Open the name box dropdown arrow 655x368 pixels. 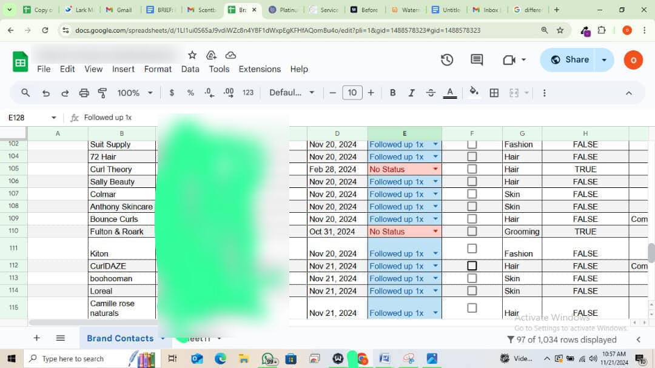(x=53, y=118)
